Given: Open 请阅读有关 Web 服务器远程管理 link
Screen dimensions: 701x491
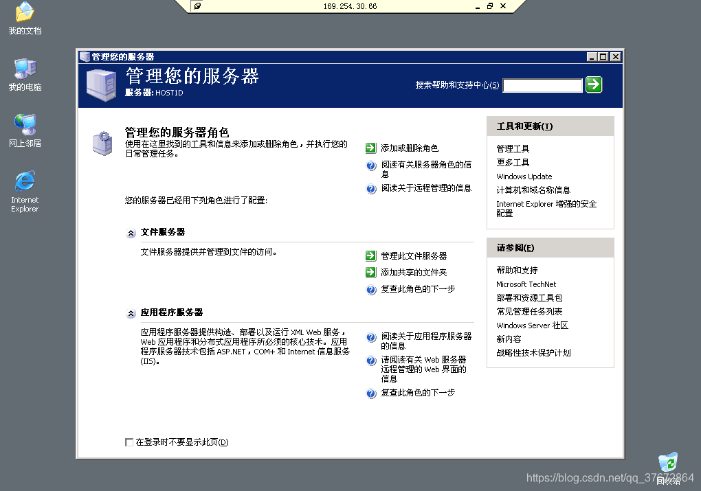Looking at the screenshot, I should tap(423, 369).
